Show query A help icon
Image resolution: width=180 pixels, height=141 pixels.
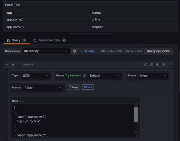(x=146, y=65)
